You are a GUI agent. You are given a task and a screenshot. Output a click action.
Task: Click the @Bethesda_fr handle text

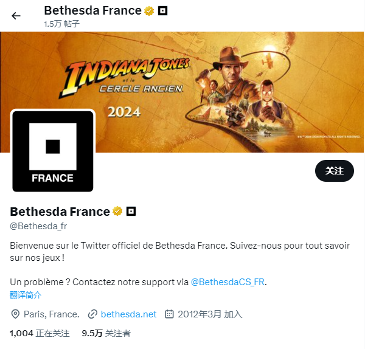[38, 226]
